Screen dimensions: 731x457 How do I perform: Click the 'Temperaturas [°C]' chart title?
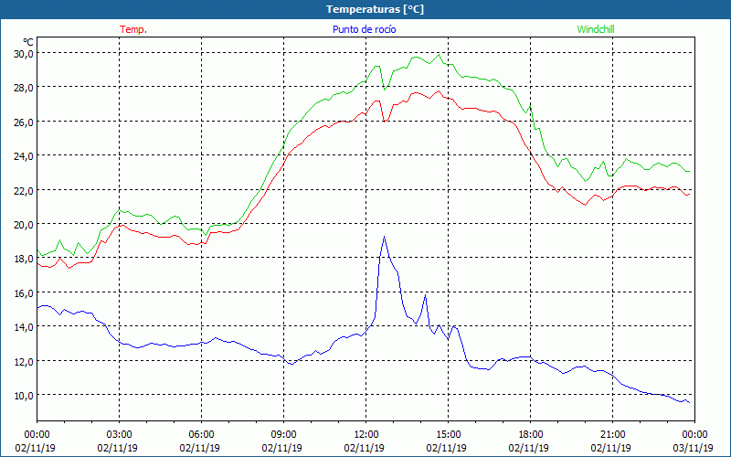pyautogui.click(x=375, y=9)
